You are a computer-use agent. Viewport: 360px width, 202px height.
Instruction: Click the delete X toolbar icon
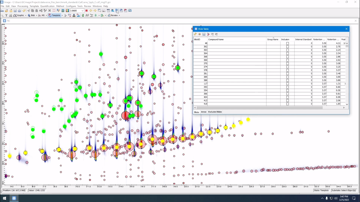coord(49,11)
